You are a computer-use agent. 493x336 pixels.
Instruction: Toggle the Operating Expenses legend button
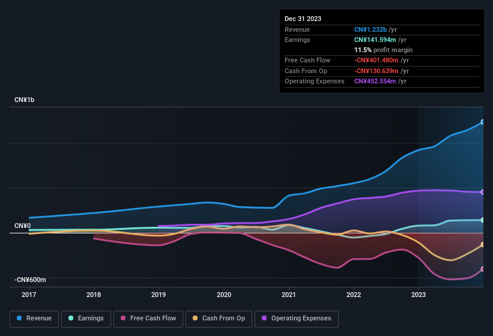pos(297,319)
